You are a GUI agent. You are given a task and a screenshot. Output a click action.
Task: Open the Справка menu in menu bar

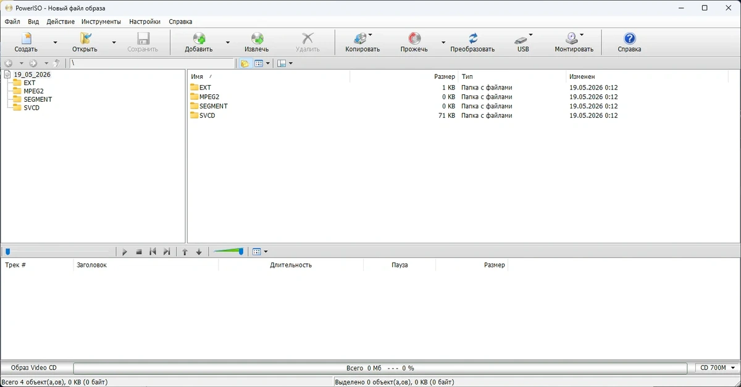click(x=180, y=22)
